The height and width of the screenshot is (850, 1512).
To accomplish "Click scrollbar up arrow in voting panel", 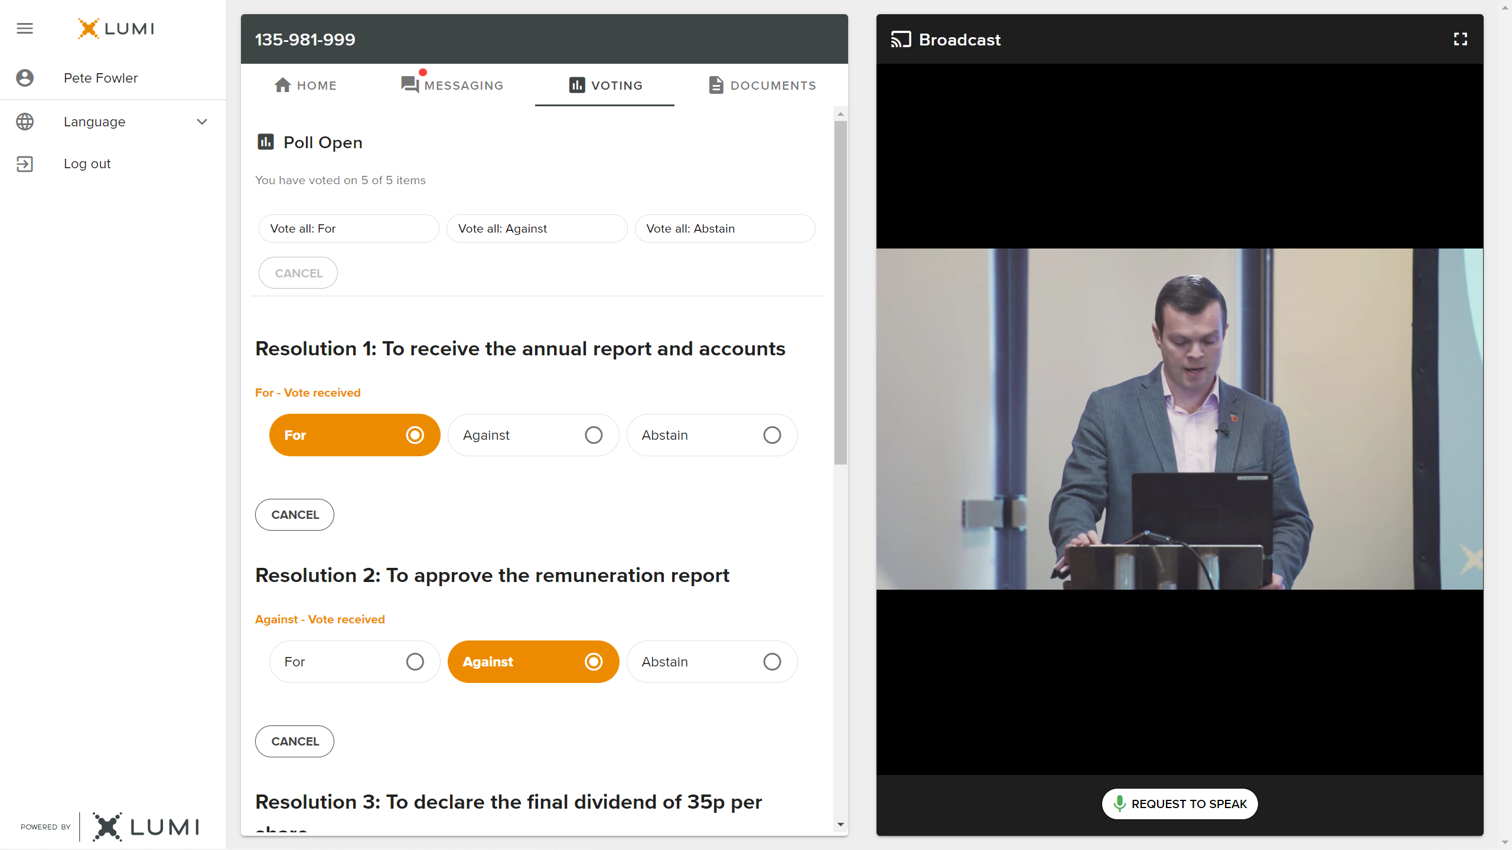I will tap(840, 114).
